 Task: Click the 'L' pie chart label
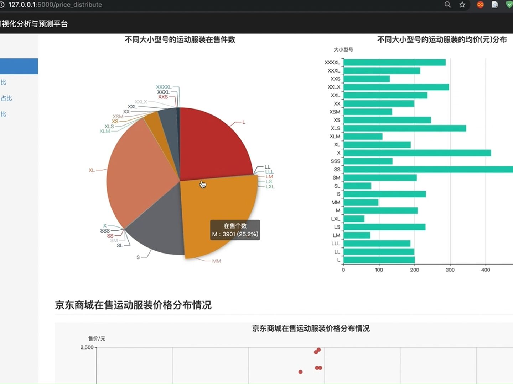coord(244,122)
